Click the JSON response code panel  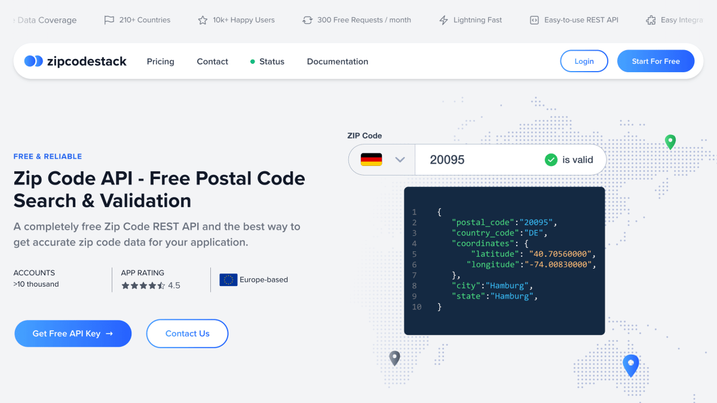point(504,260)
